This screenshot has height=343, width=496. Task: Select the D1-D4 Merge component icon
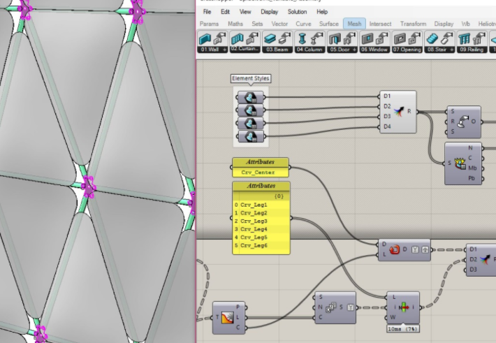[399, 111]
